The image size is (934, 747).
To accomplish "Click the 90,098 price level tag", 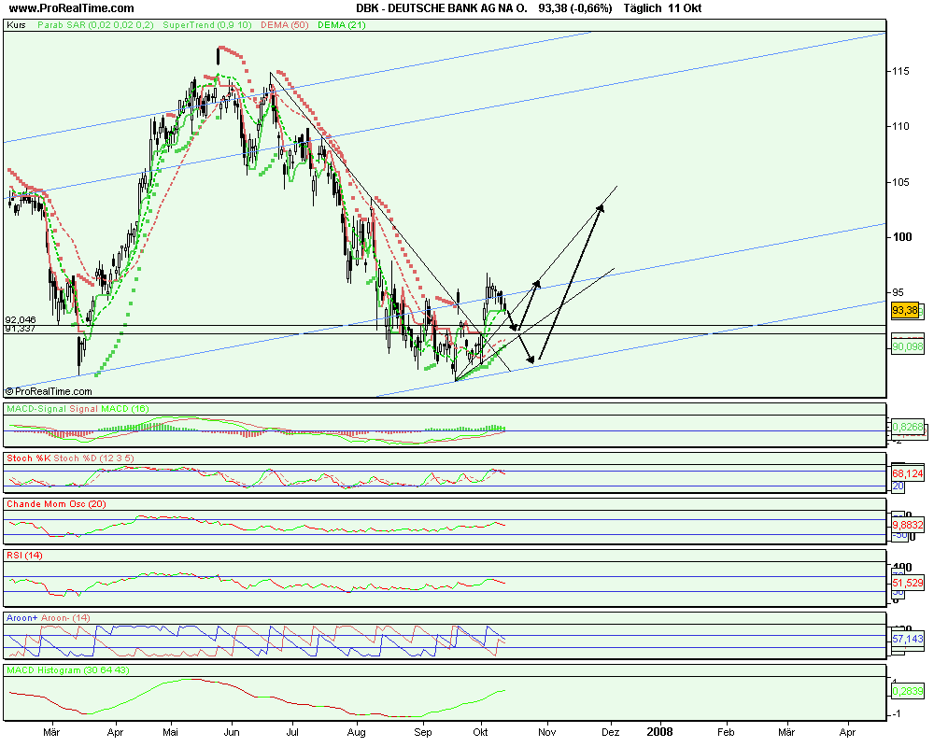I will pyautogui.click(x=906, y=346).
